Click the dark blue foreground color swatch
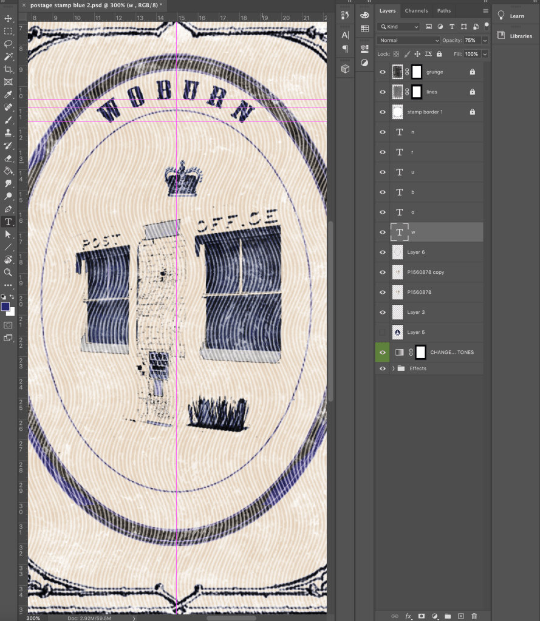The width and height of the screenshot is (540, 621). tap(6, 307)
